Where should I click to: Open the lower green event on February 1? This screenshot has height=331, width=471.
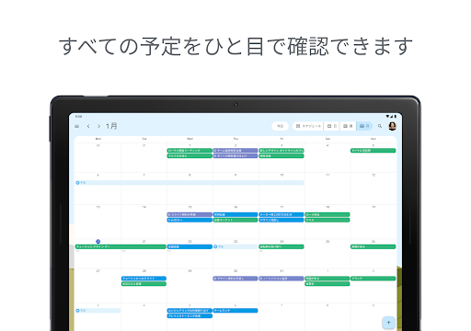(327, 284)
